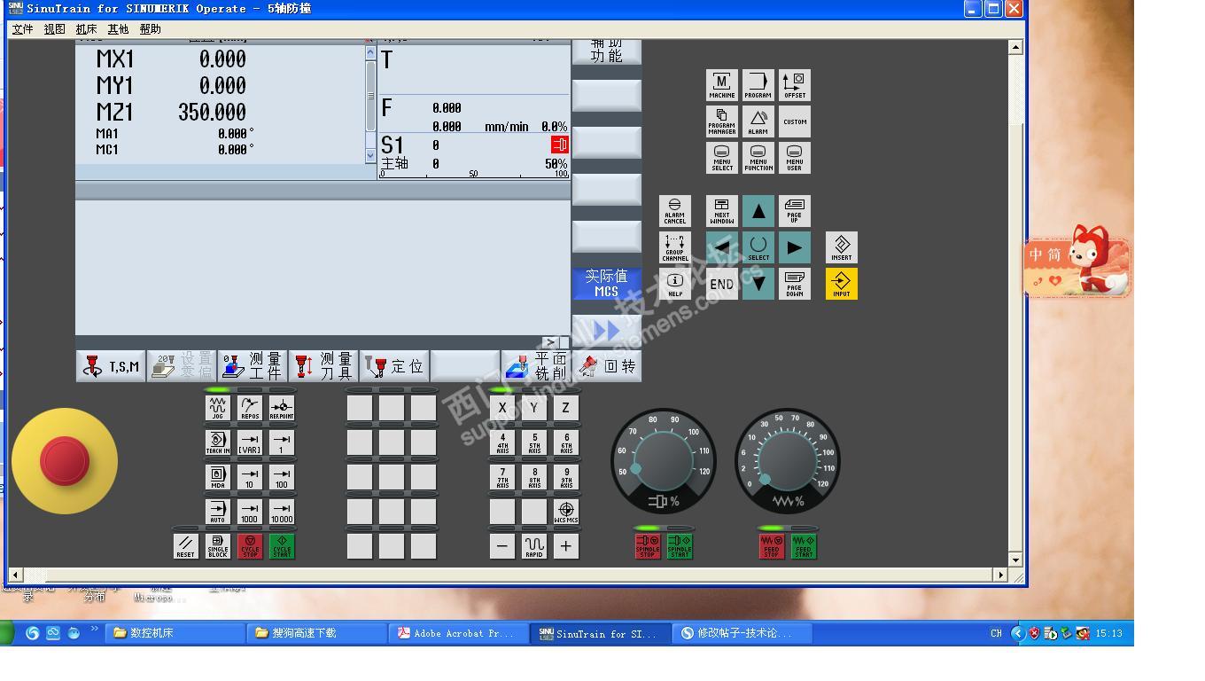Click the red CYCLE STOP button
This screenshot has width=1205, height=681.
(x=250, y=546)
